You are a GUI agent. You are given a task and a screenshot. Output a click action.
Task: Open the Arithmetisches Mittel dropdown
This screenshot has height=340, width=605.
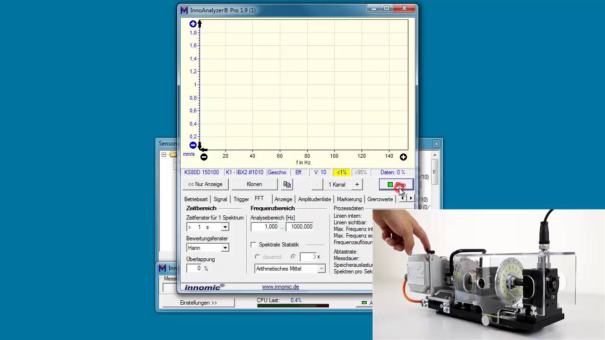click(321, 269)
